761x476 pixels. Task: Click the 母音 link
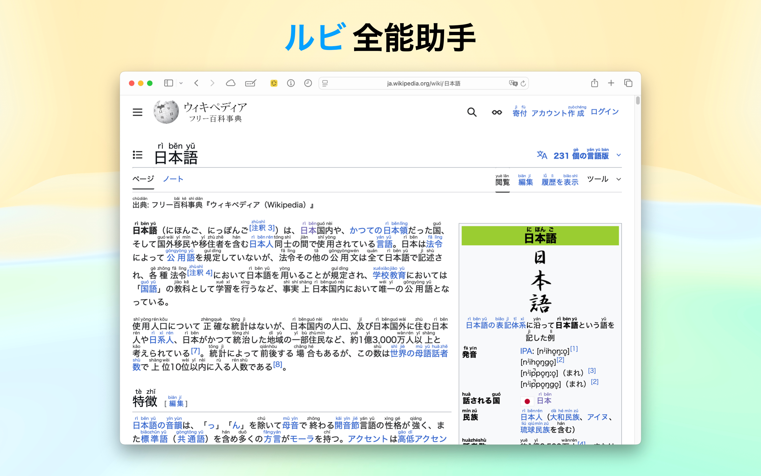[290, 425]
